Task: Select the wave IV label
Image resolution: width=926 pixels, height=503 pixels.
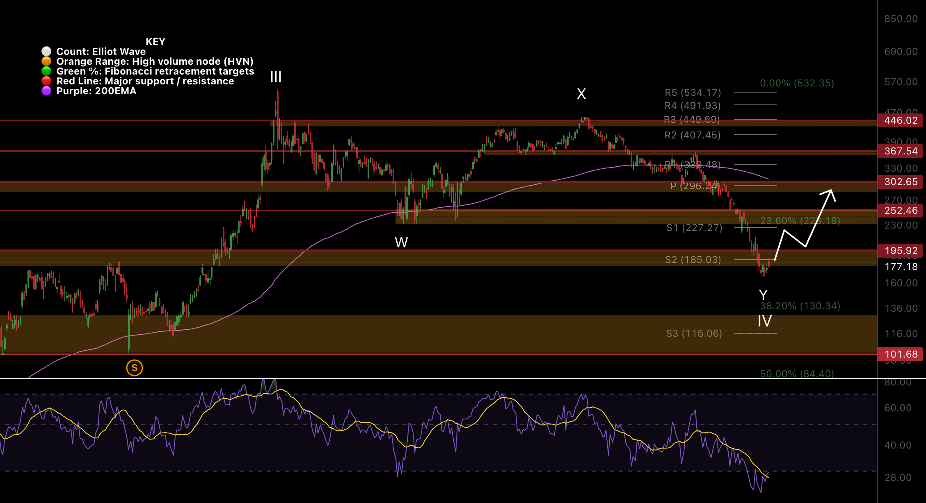Action: tap(765, 321)
